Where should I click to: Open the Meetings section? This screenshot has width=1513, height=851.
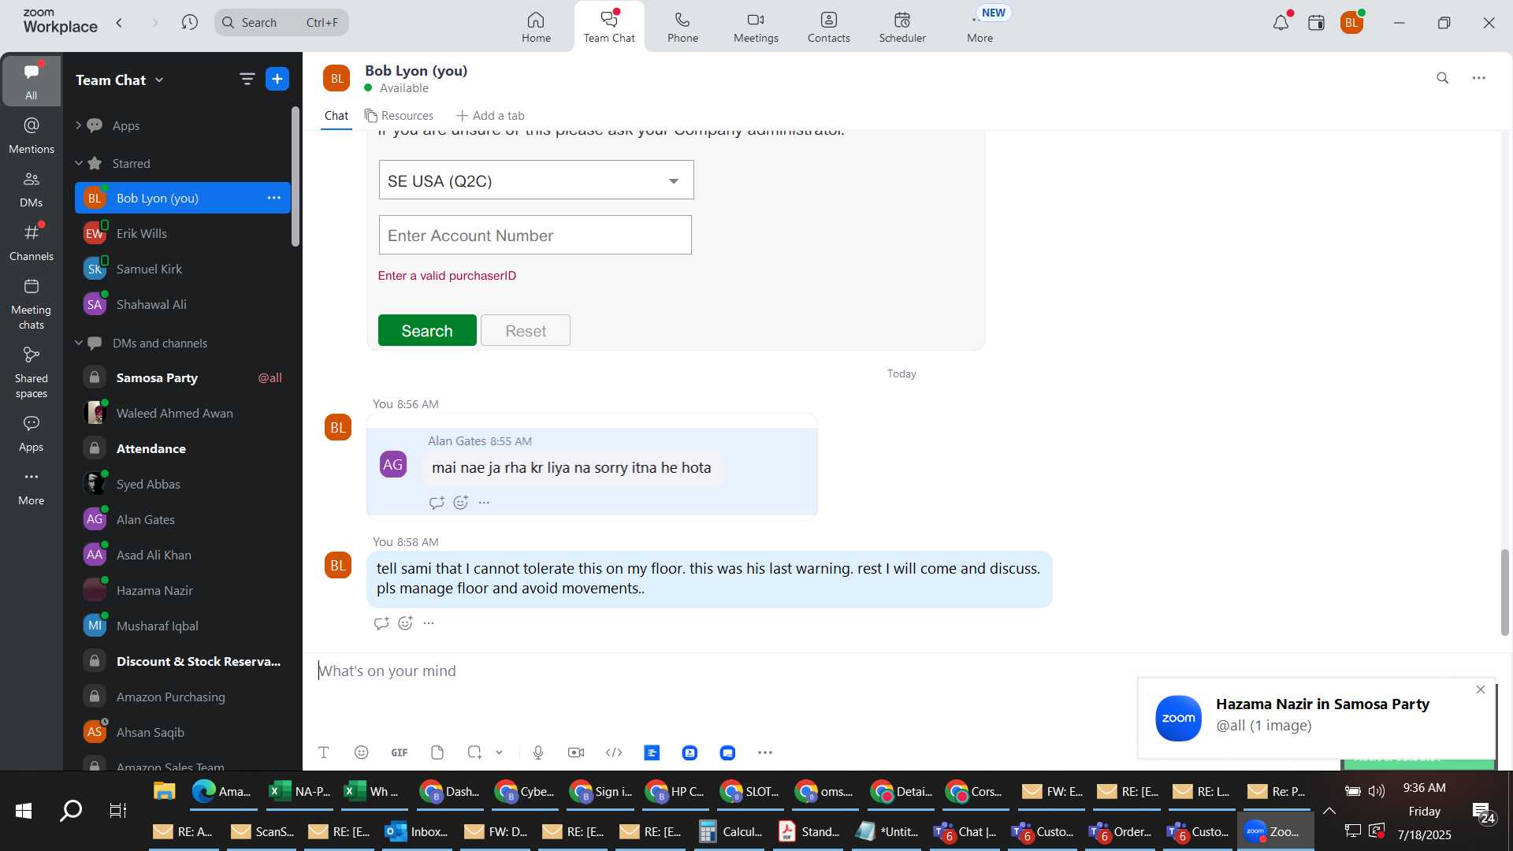pyautogui.click(x=756, y=26)
